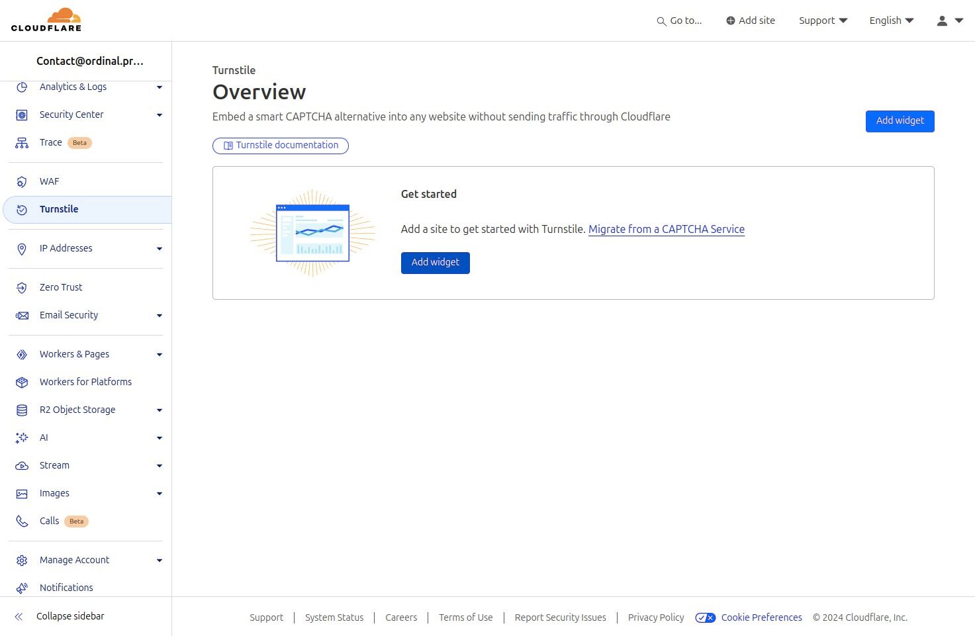Open the Careers footer link
Viewport: 975px width, 636px height.
(x=401, y=617)
